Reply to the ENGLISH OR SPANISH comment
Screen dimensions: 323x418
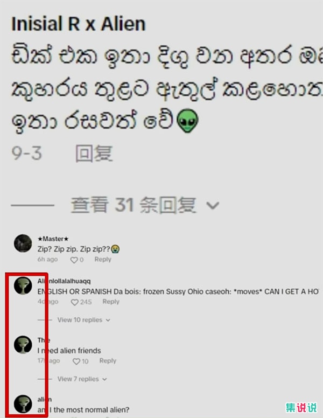click(111, 302)
